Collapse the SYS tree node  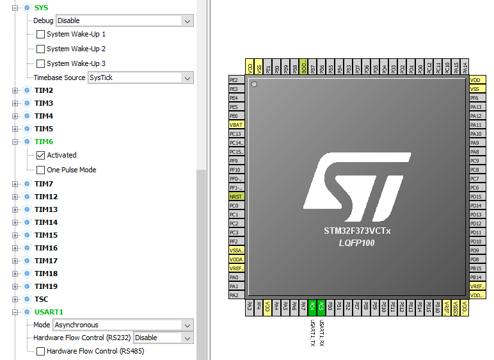(15, 8)
